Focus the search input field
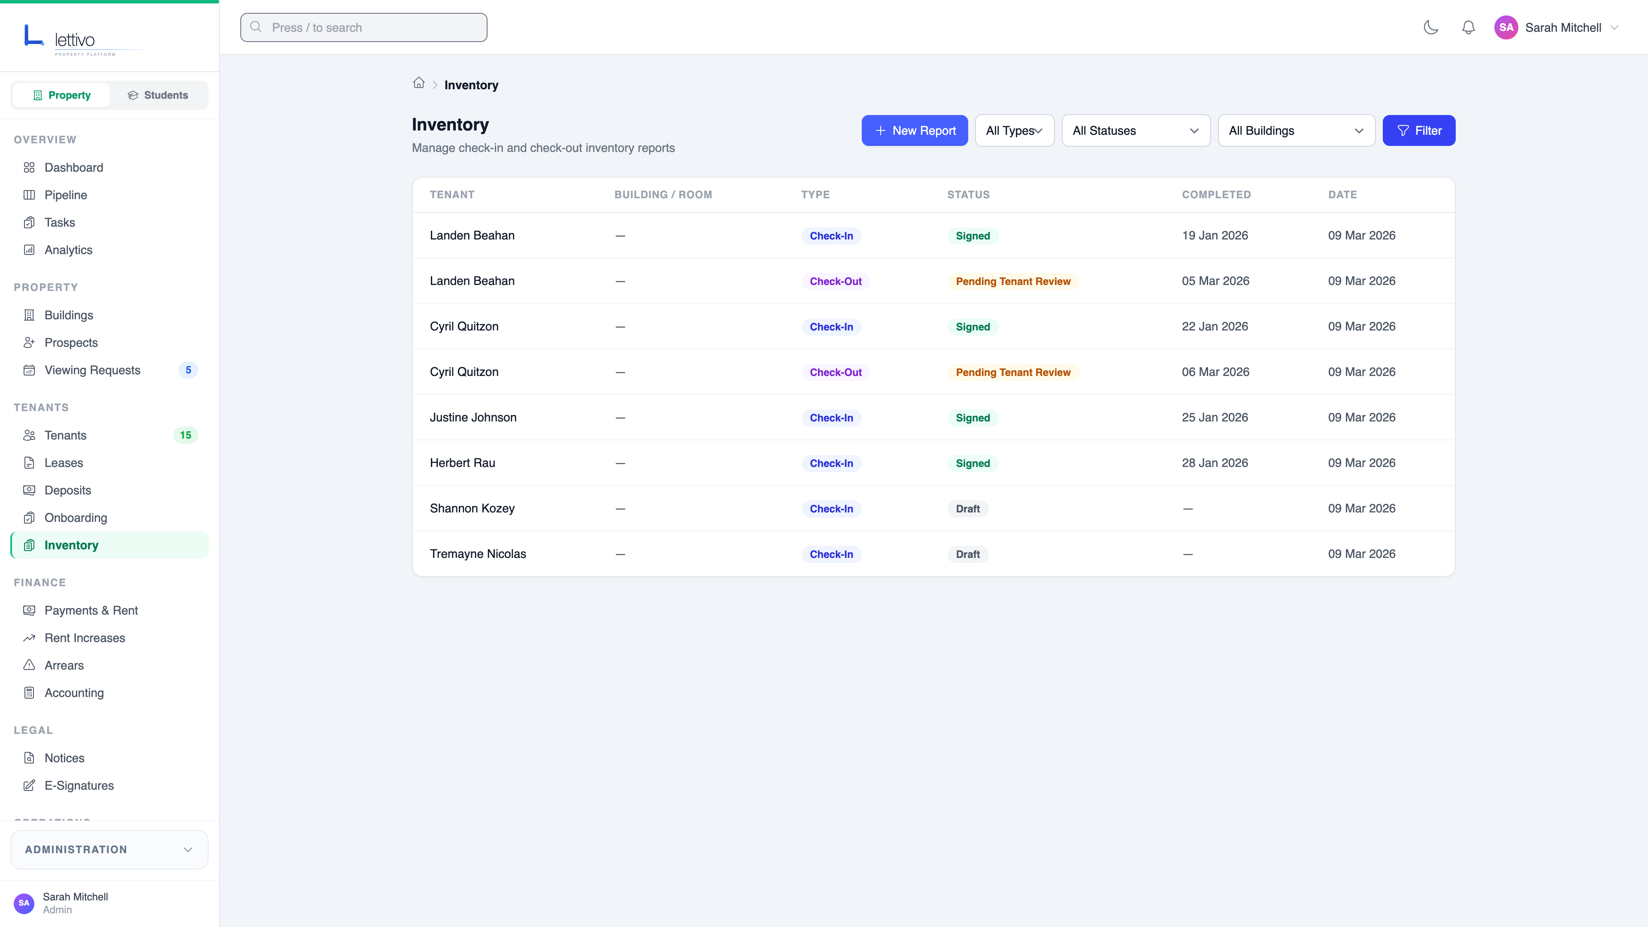This screenshot has height=927, width=1648. tap(364, 27)
